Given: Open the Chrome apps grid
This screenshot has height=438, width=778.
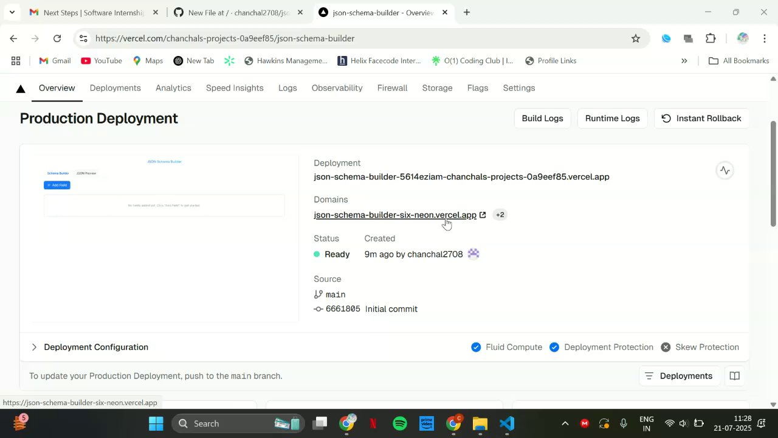Looking at the screenshot, I should pyautogui.click(x=16, y=61).
